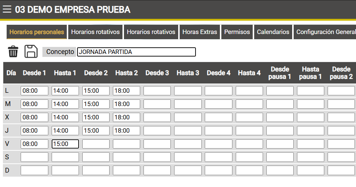Save schedule with the floppy disk icon

click(31, 51)
